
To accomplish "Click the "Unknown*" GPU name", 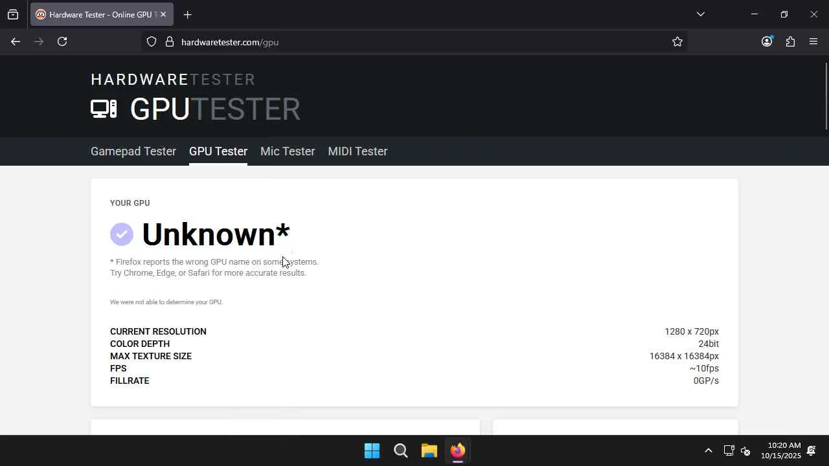I will pyautogui.click(x=216, y=234).
